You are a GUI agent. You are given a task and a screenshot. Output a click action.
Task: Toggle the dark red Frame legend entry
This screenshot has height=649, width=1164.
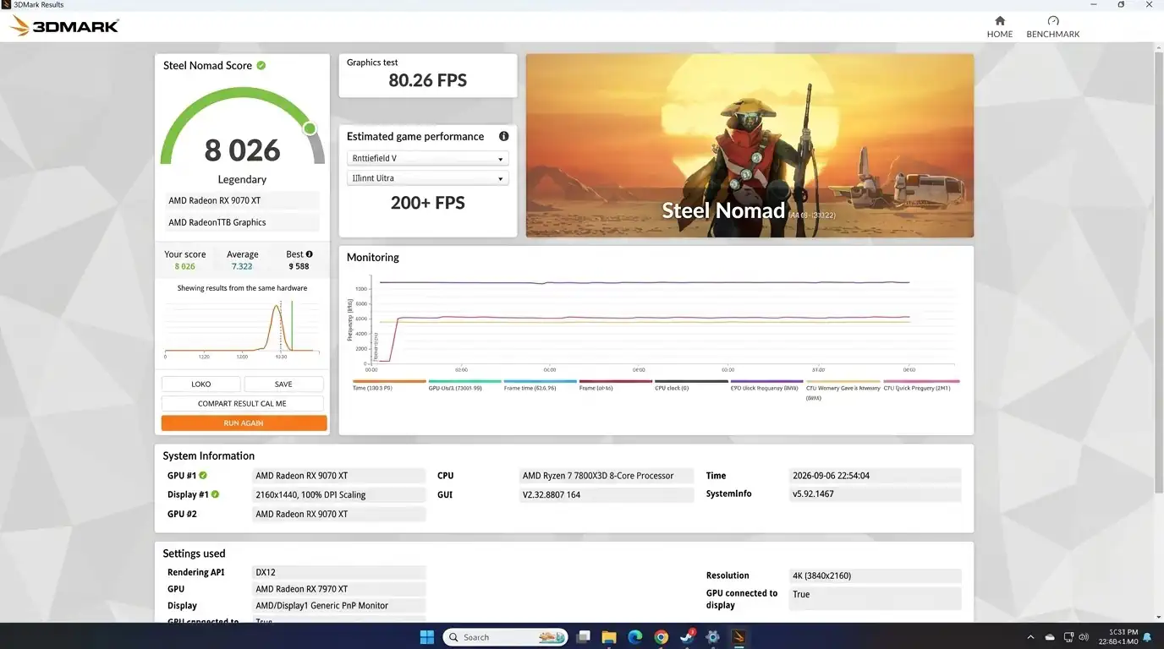pos(615,384)
